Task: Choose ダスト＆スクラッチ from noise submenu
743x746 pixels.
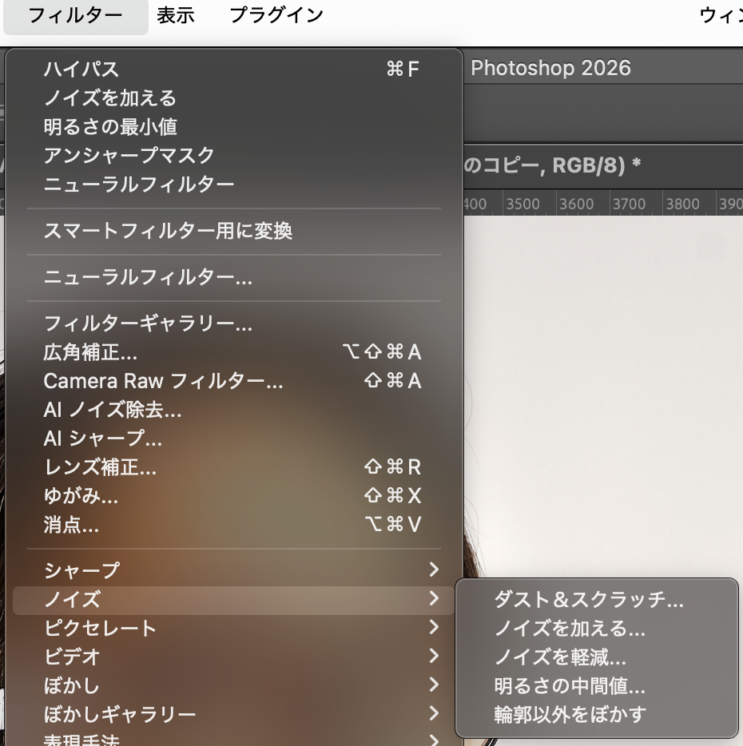Action: 589,600
